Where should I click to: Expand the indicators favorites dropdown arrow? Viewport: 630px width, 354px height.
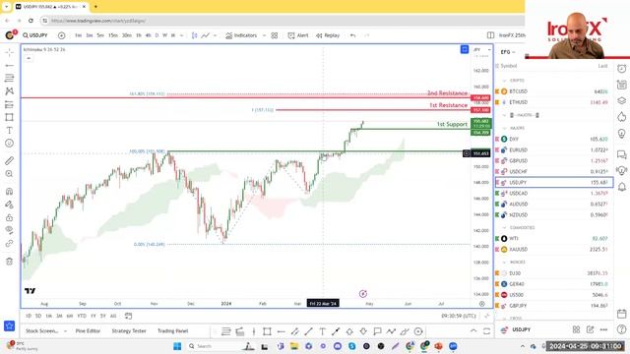(264, 35)
